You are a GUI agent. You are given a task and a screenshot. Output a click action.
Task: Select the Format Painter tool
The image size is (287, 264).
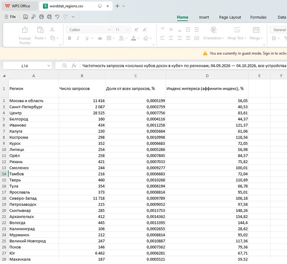click(x=25, y=36)
